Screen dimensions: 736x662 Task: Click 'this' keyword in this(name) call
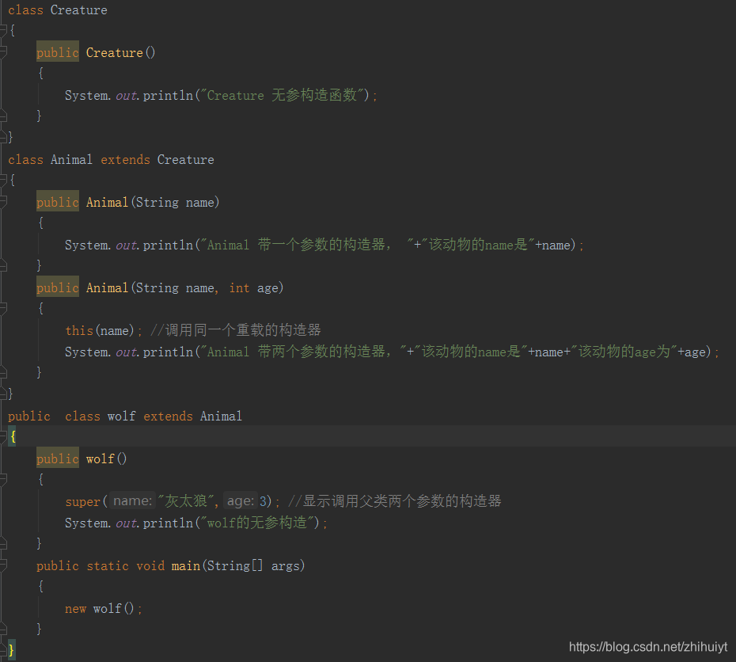tap(79, 330)
